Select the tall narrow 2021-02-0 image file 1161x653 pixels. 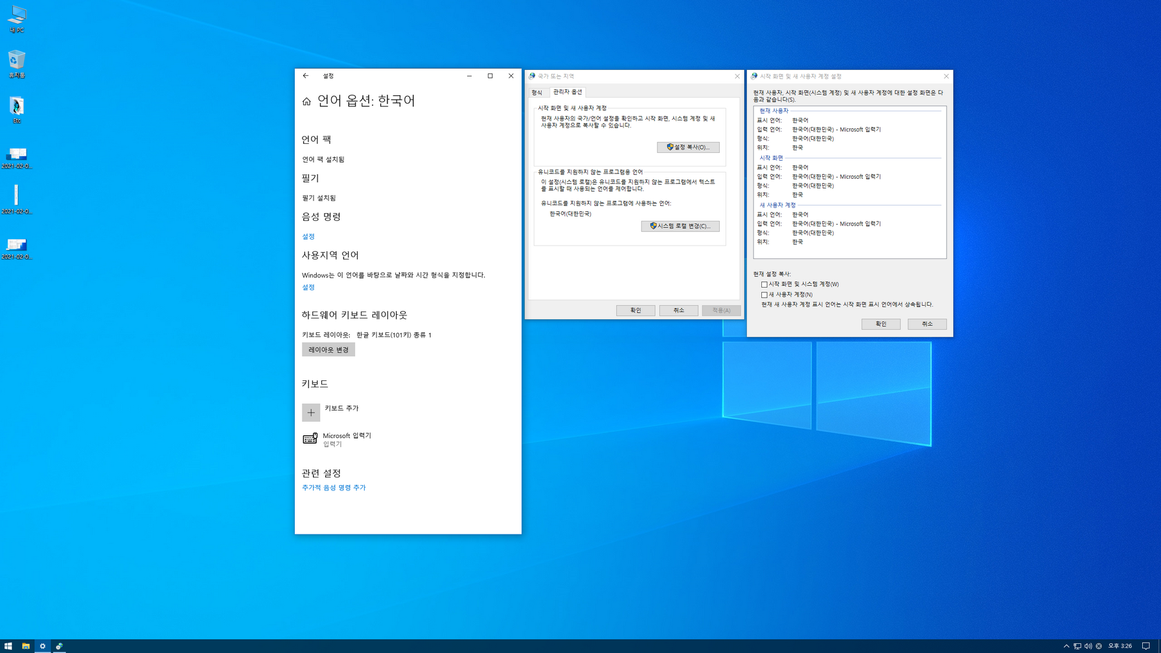(17, 200)
